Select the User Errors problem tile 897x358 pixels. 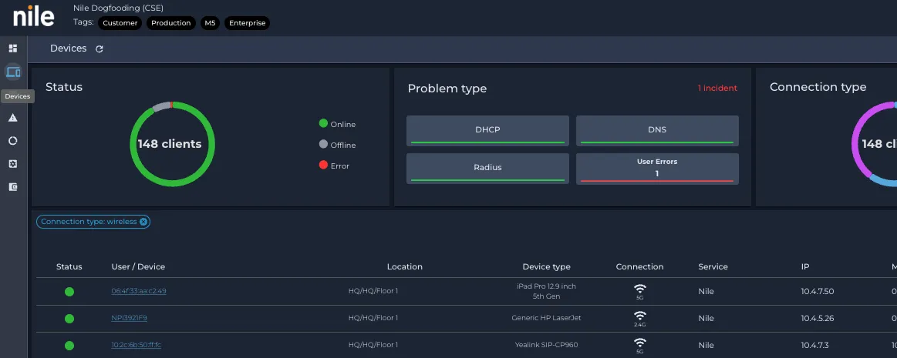click(x=656, y=168)
